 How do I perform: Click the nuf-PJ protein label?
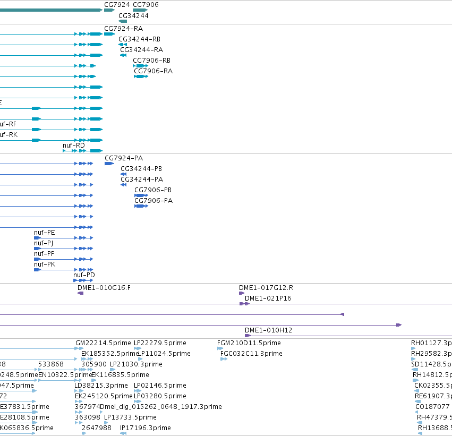click(x=44, y=243)
